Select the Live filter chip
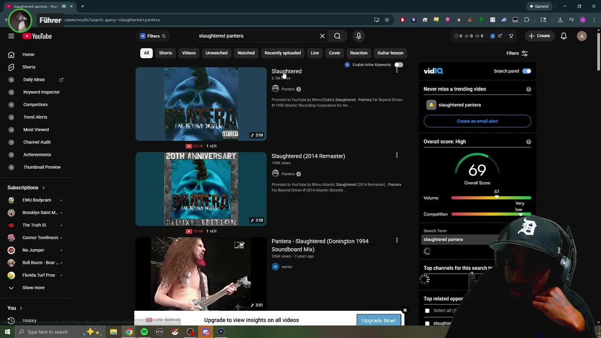 [x=315, y=53]
